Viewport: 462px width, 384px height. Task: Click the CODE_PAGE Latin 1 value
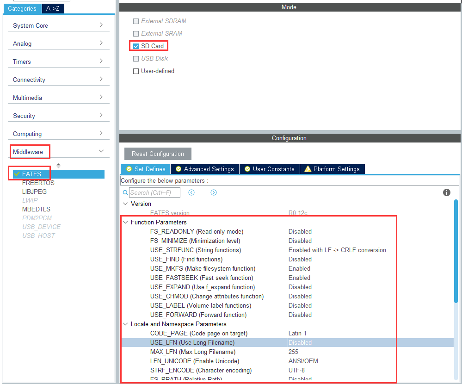click(x=297, y=333)
